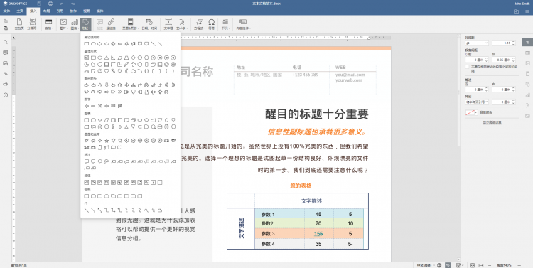Select the up arrow in block arrows
The image size is (533, 268).
click(100, 85)
